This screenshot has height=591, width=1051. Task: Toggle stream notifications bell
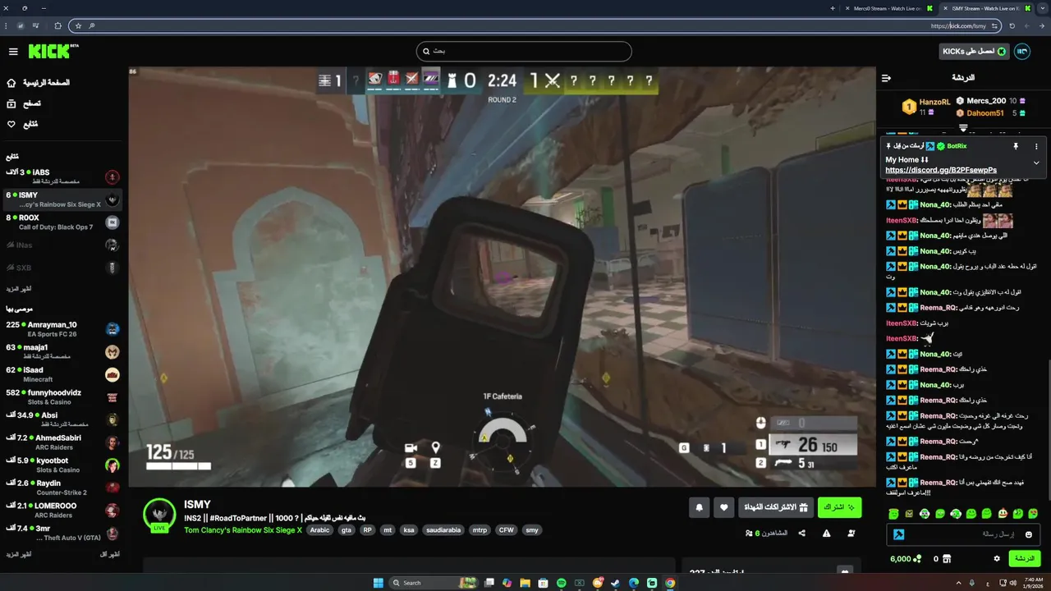700,507
